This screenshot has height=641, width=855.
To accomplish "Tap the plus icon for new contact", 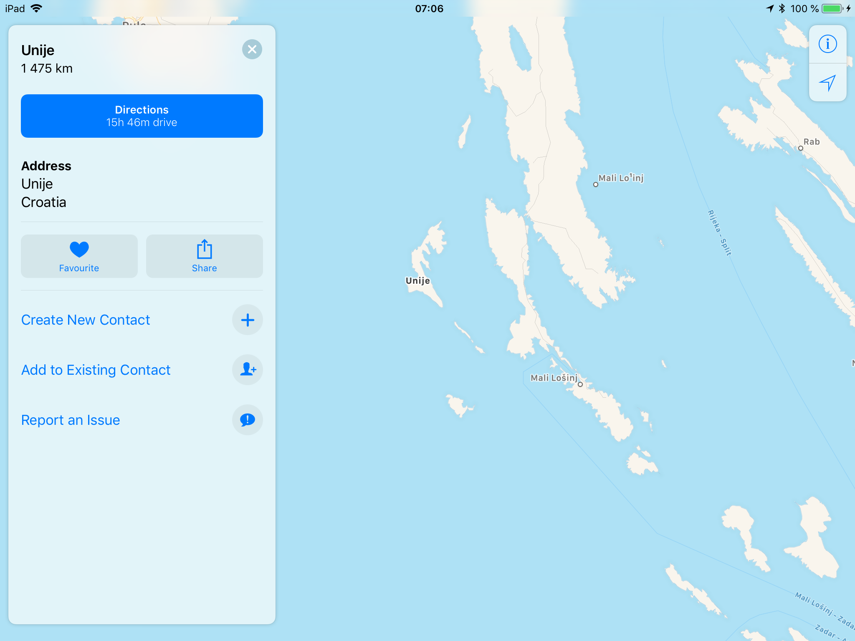I will tap(248, 320).
